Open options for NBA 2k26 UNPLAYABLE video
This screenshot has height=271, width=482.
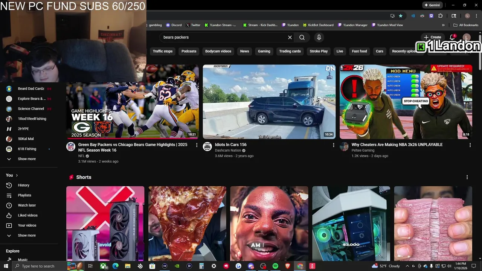pos(470,145)
